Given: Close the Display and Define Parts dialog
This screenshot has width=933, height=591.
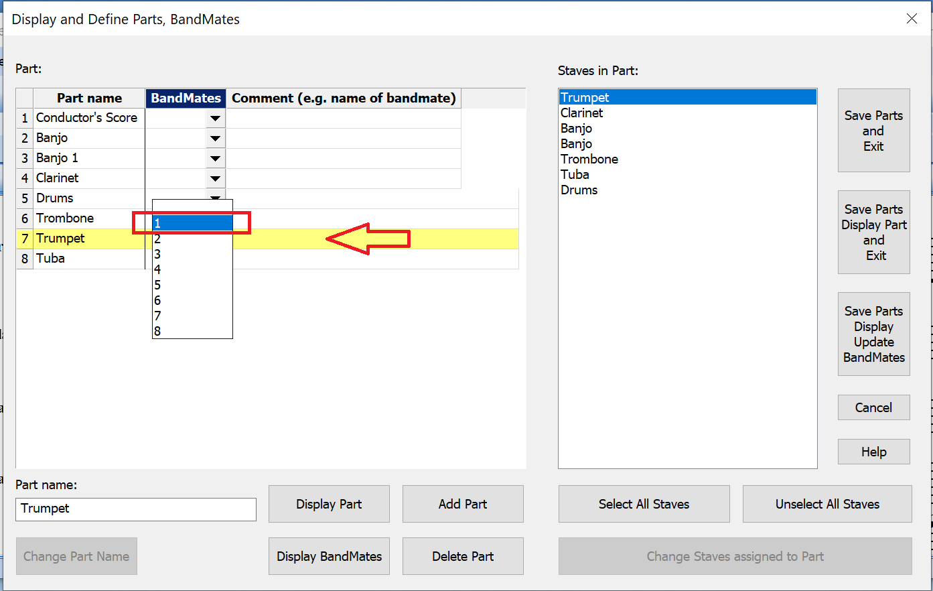Looking at the screenshot, I should pyautogui.click(x=912, y=19).
